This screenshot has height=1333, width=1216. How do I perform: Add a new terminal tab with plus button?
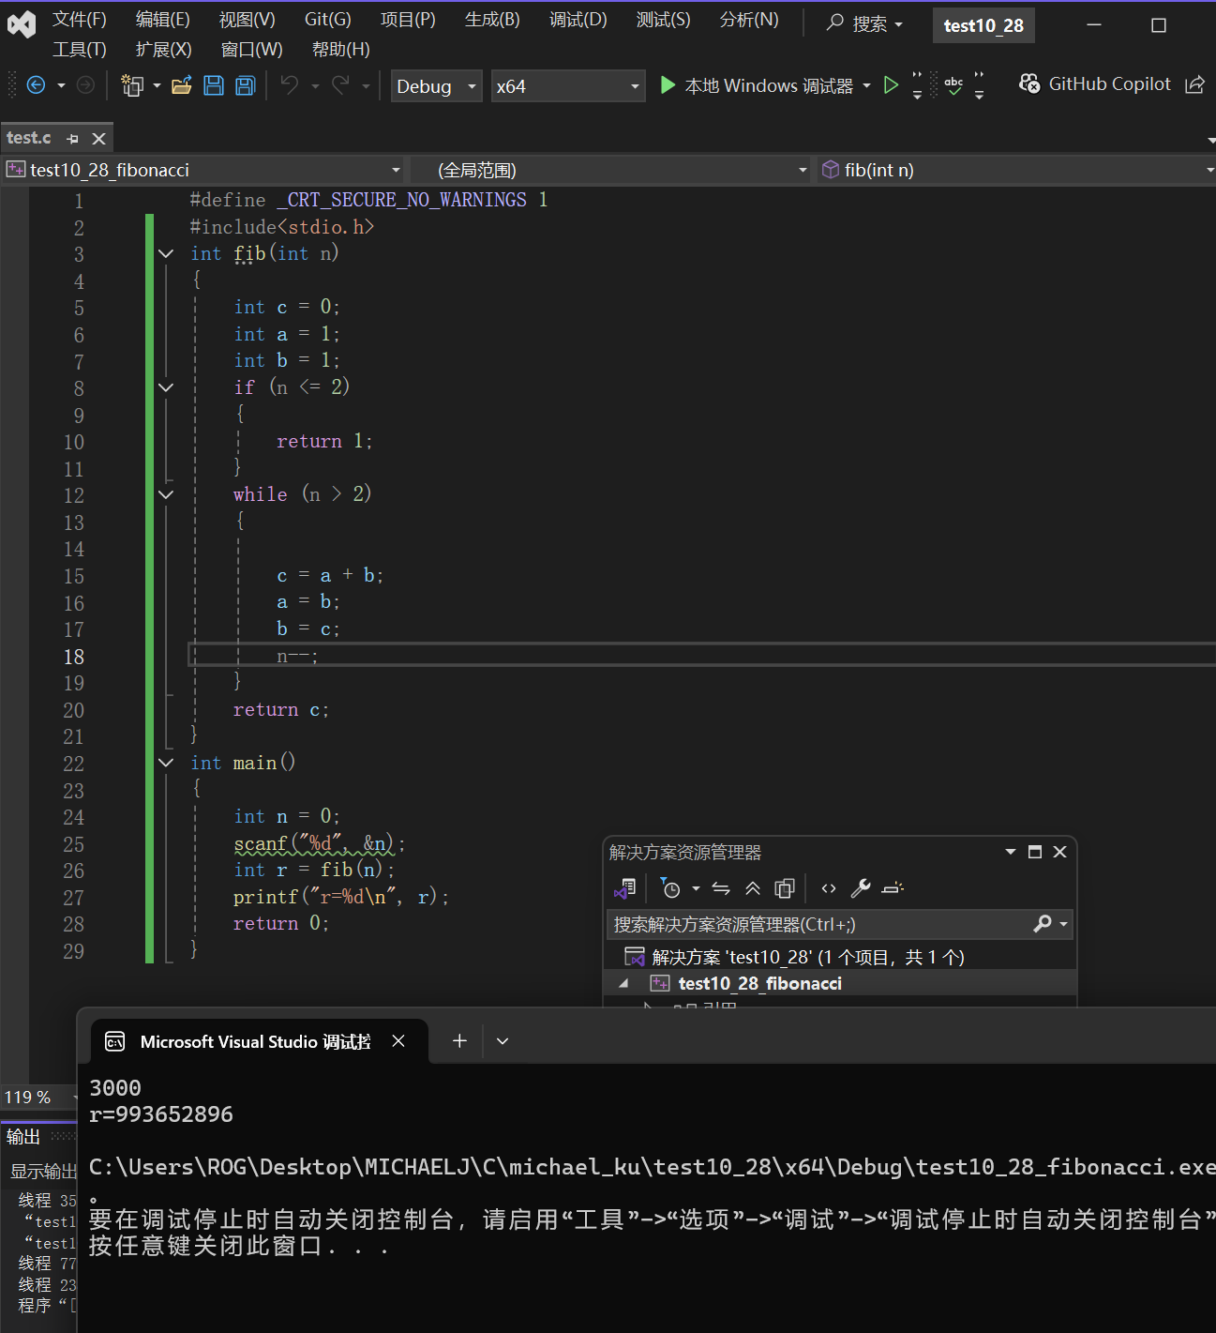459,1041
